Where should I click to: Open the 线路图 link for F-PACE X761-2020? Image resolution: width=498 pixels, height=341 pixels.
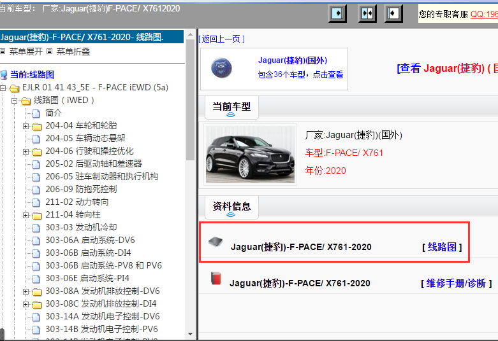click(x=442, y=247)
